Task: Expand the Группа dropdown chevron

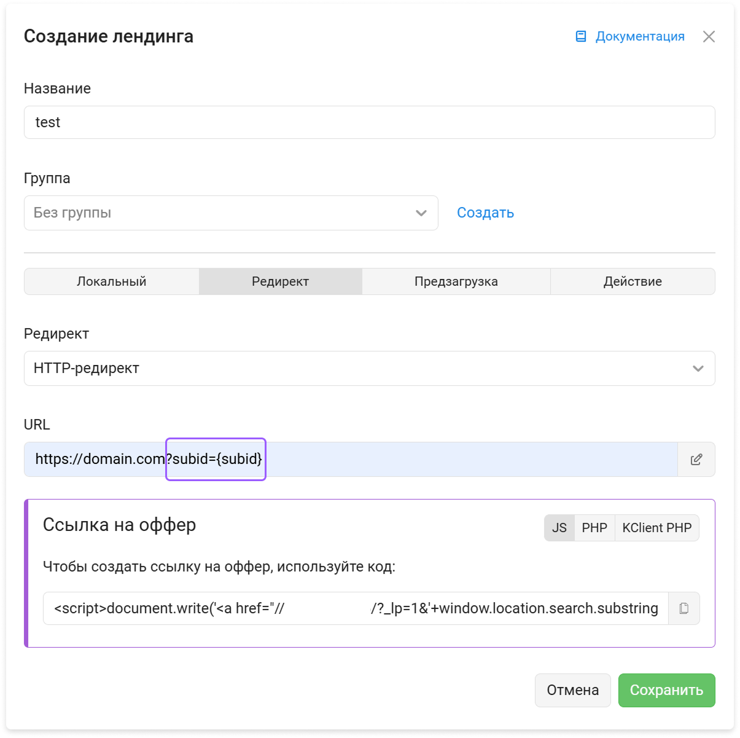Action: pyautogui.click(x=421, y=213)
